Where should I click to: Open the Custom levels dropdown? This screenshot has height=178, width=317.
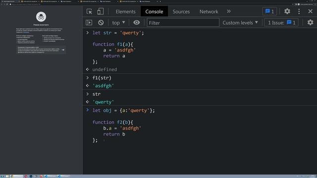pos(240,23)
